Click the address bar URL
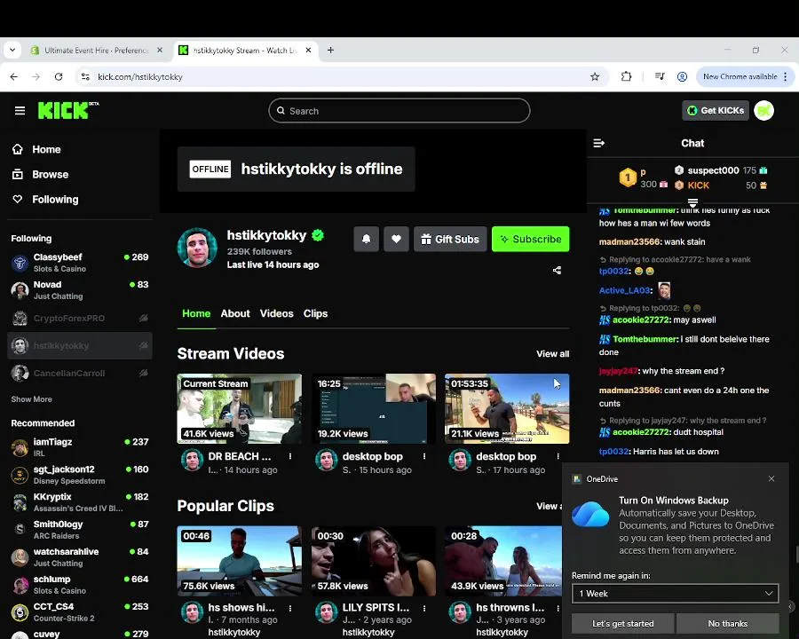Viewport: 799px width, 639px height. coord(140,77)
